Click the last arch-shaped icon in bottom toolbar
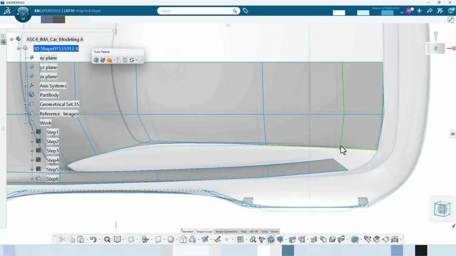This screenshot has height=256, width=456. (x=395, y=239)
